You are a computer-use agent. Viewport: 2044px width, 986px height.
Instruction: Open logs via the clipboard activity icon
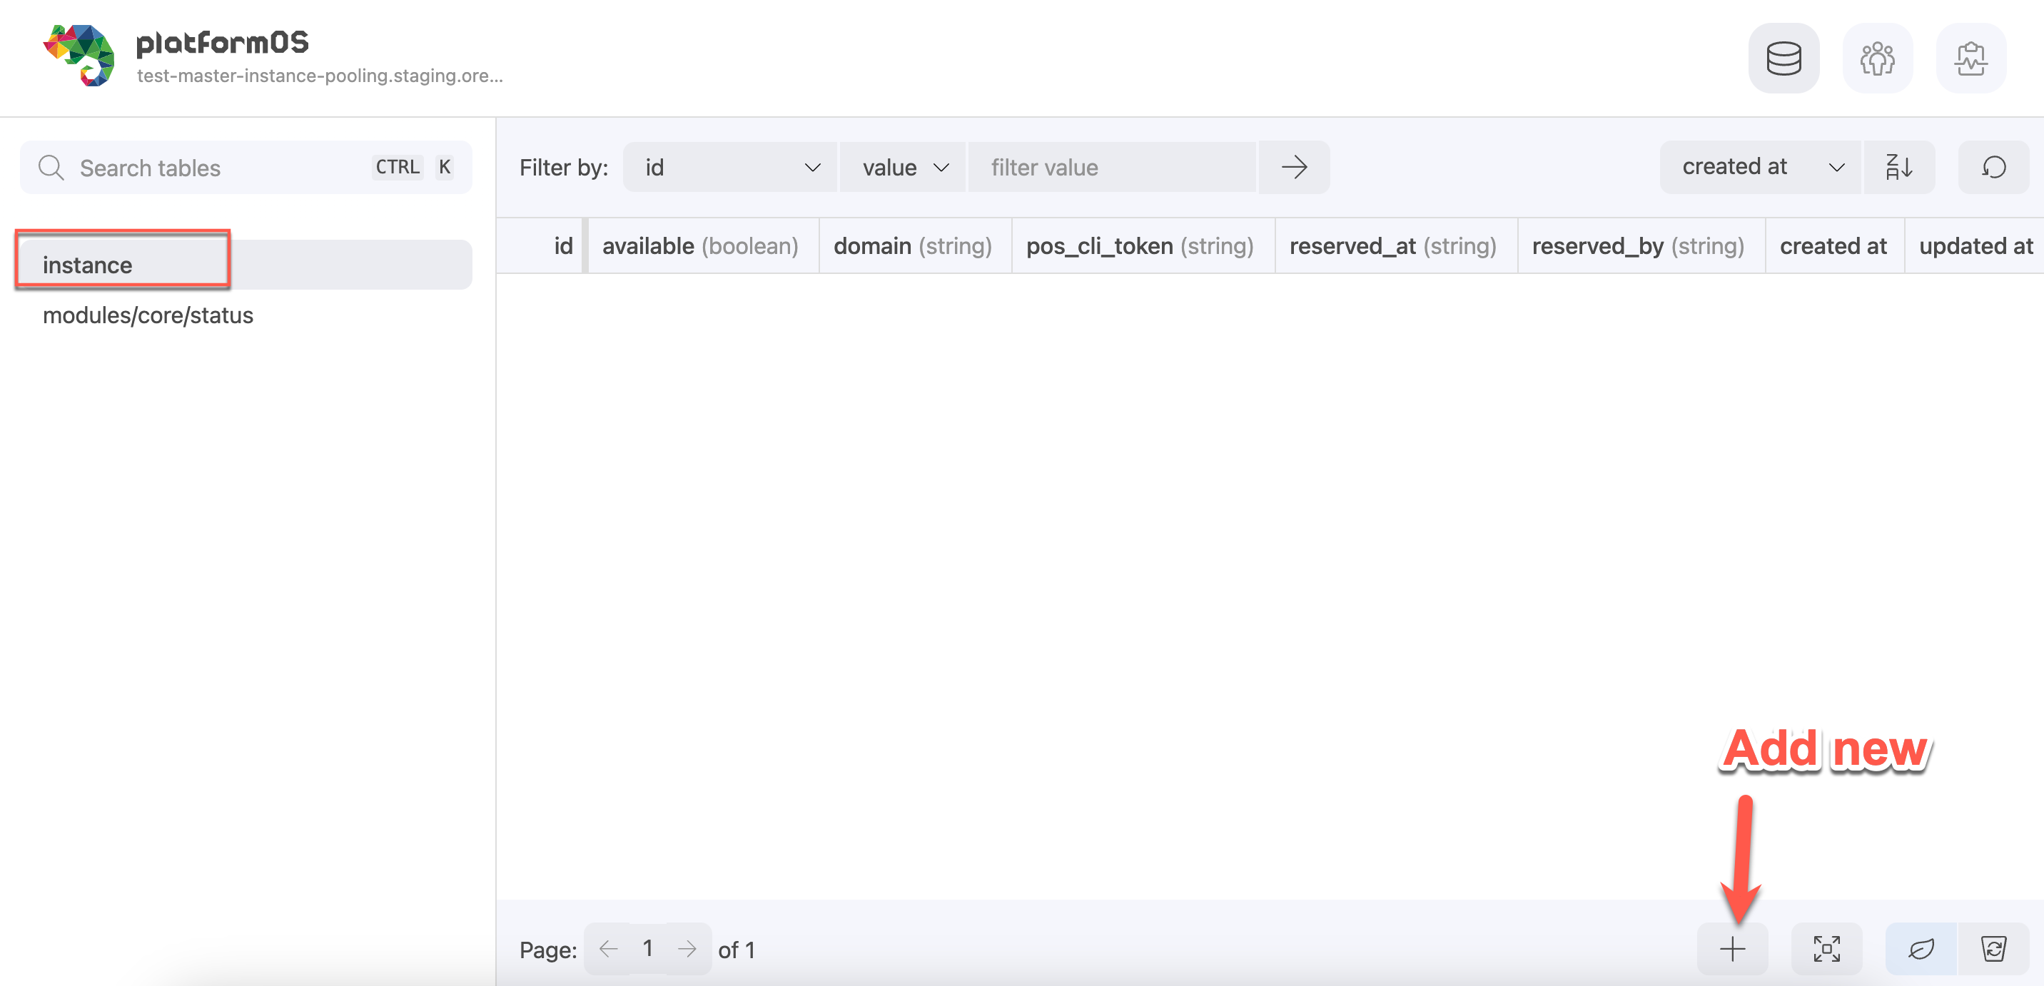[x=1973, y=57]
